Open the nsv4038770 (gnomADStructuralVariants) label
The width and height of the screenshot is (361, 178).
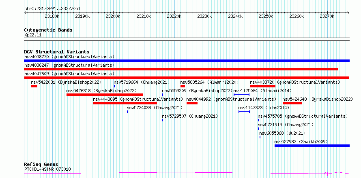(69, 57)
